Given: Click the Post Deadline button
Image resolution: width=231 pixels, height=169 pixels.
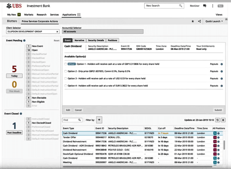Looking at the screenshot, I should (14, 132).
